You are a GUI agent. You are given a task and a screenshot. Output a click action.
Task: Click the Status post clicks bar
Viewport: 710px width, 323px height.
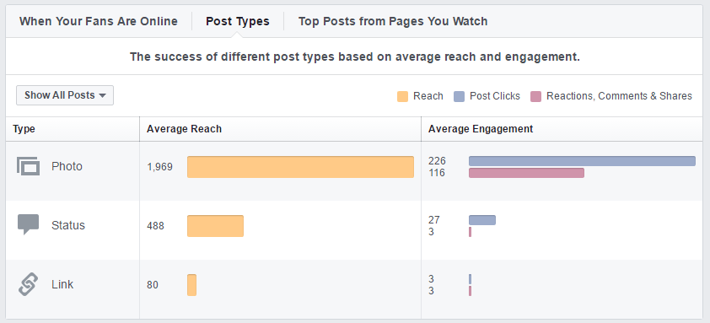[x=482, y=220]
